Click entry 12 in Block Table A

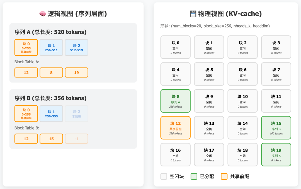point(26,72)
